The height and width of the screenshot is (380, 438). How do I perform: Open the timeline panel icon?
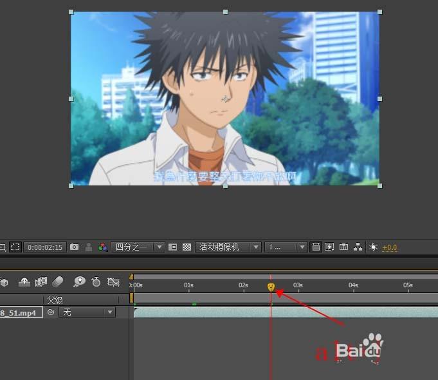(x=343, y=247)
